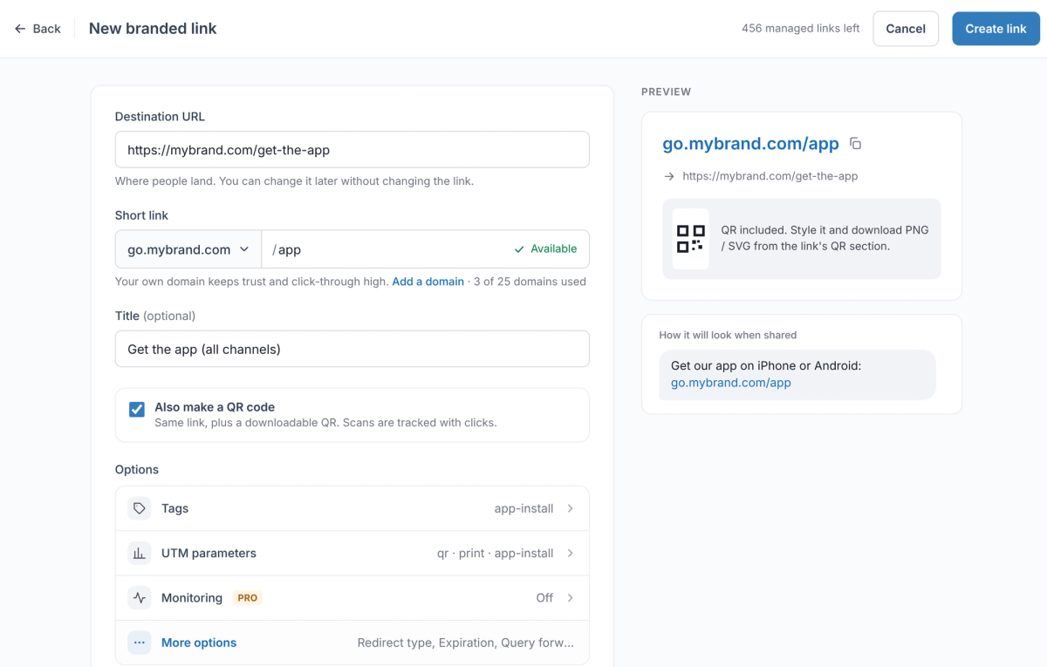Click the qr · print · app-install UTM value
The height and width of the screenshot is (667, 1047).
(496, 553)
